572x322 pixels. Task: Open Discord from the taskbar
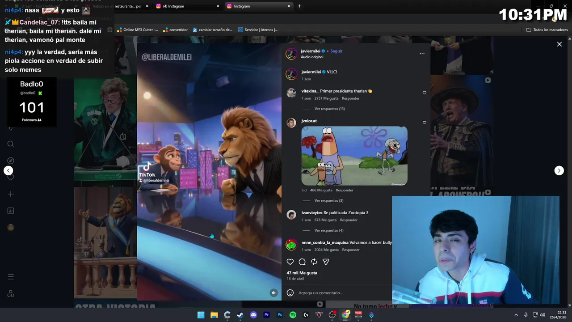click(253, 315)
